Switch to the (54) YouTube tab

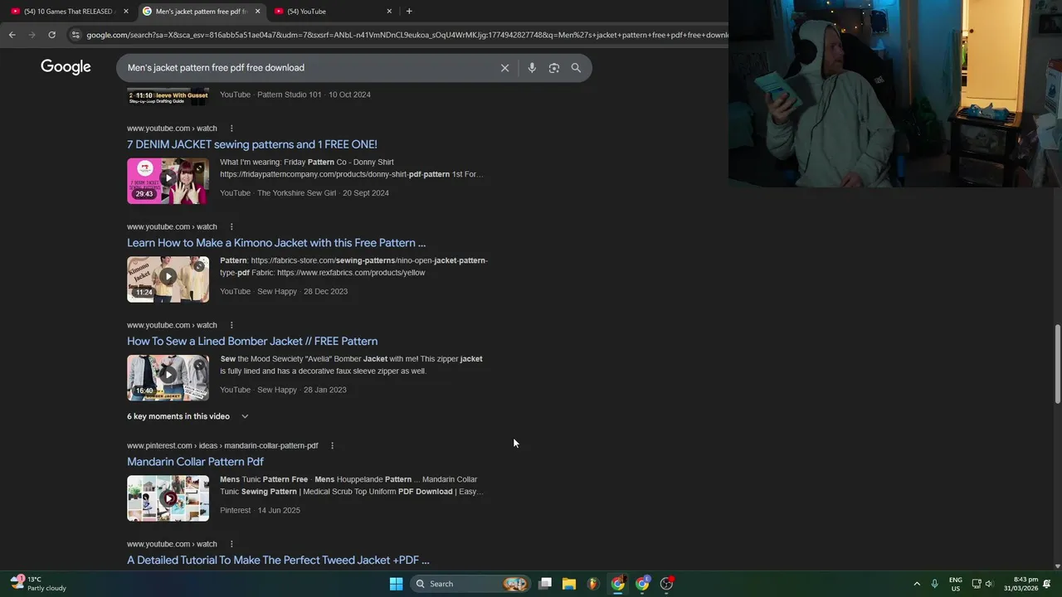pyautogui.click(x=334, y=11)
